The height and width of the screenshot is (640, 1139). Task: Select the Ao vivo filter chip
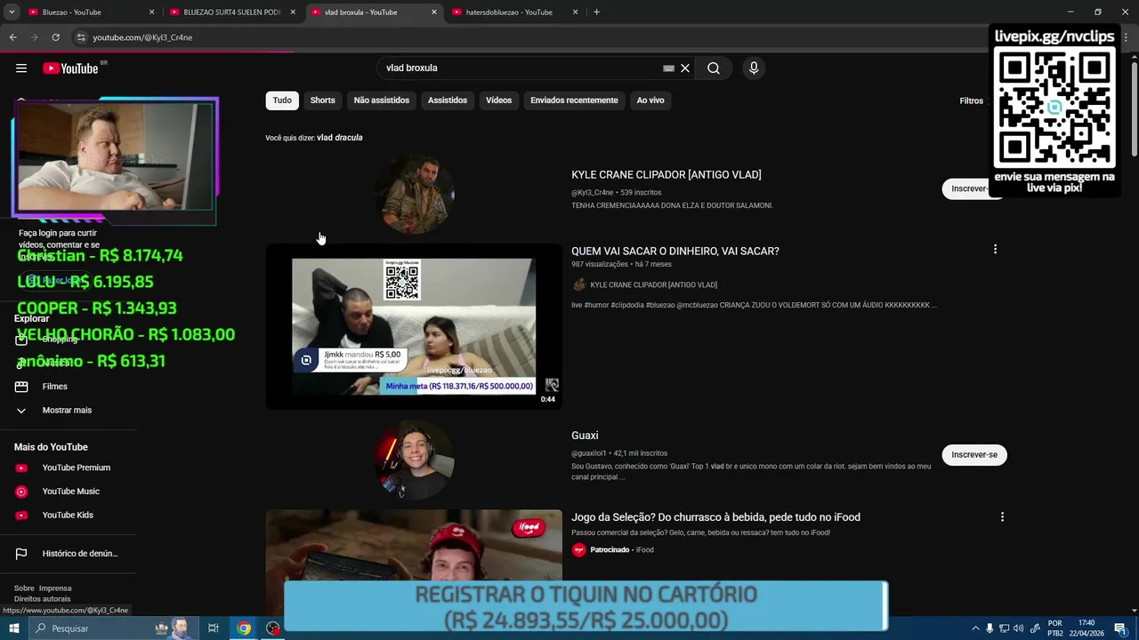[650, 100]
